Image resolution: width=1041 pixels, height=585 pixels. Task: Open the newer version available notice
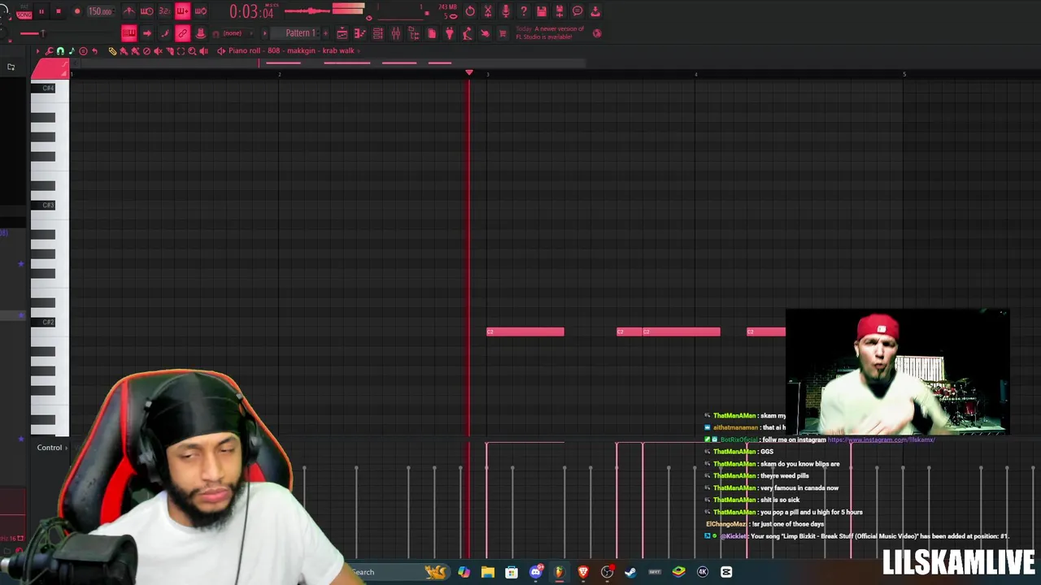point(550,33)
